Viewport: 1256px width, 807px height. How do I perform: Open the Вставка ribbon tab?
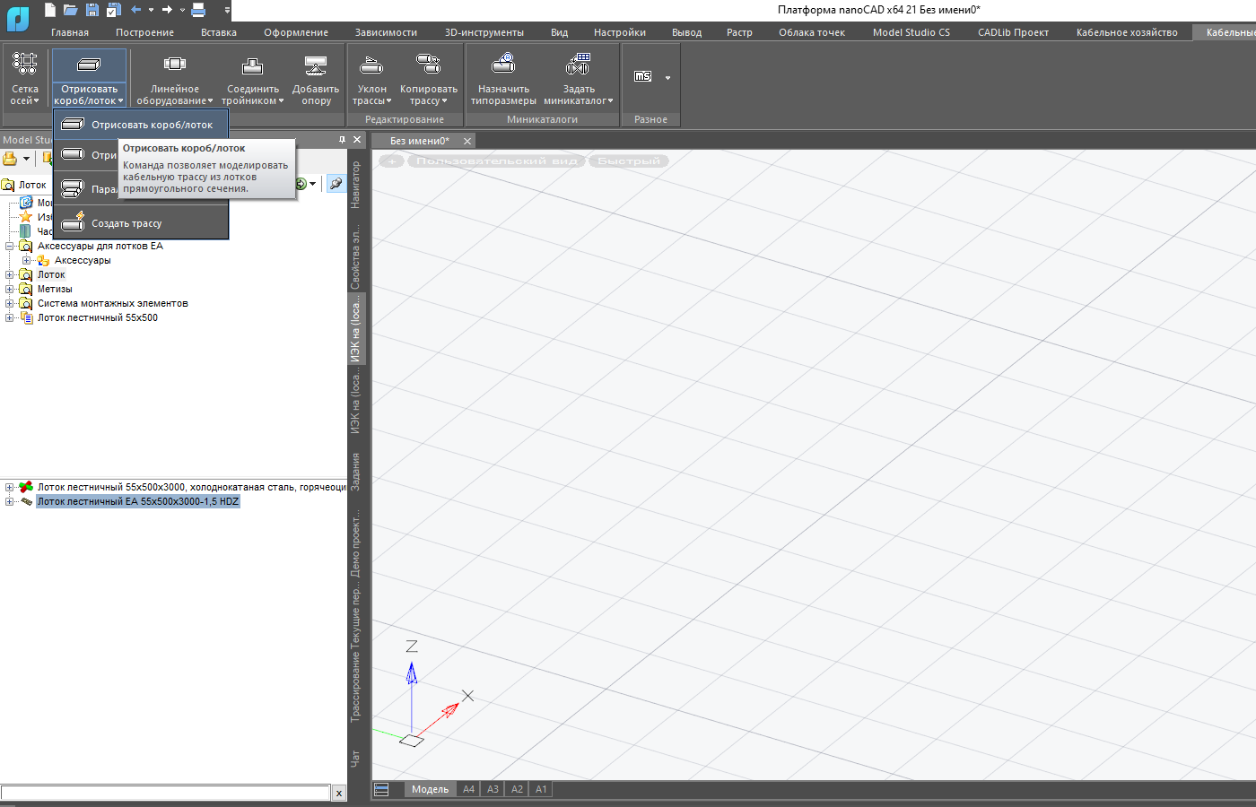pyautogui.click(x=219, y=32)
